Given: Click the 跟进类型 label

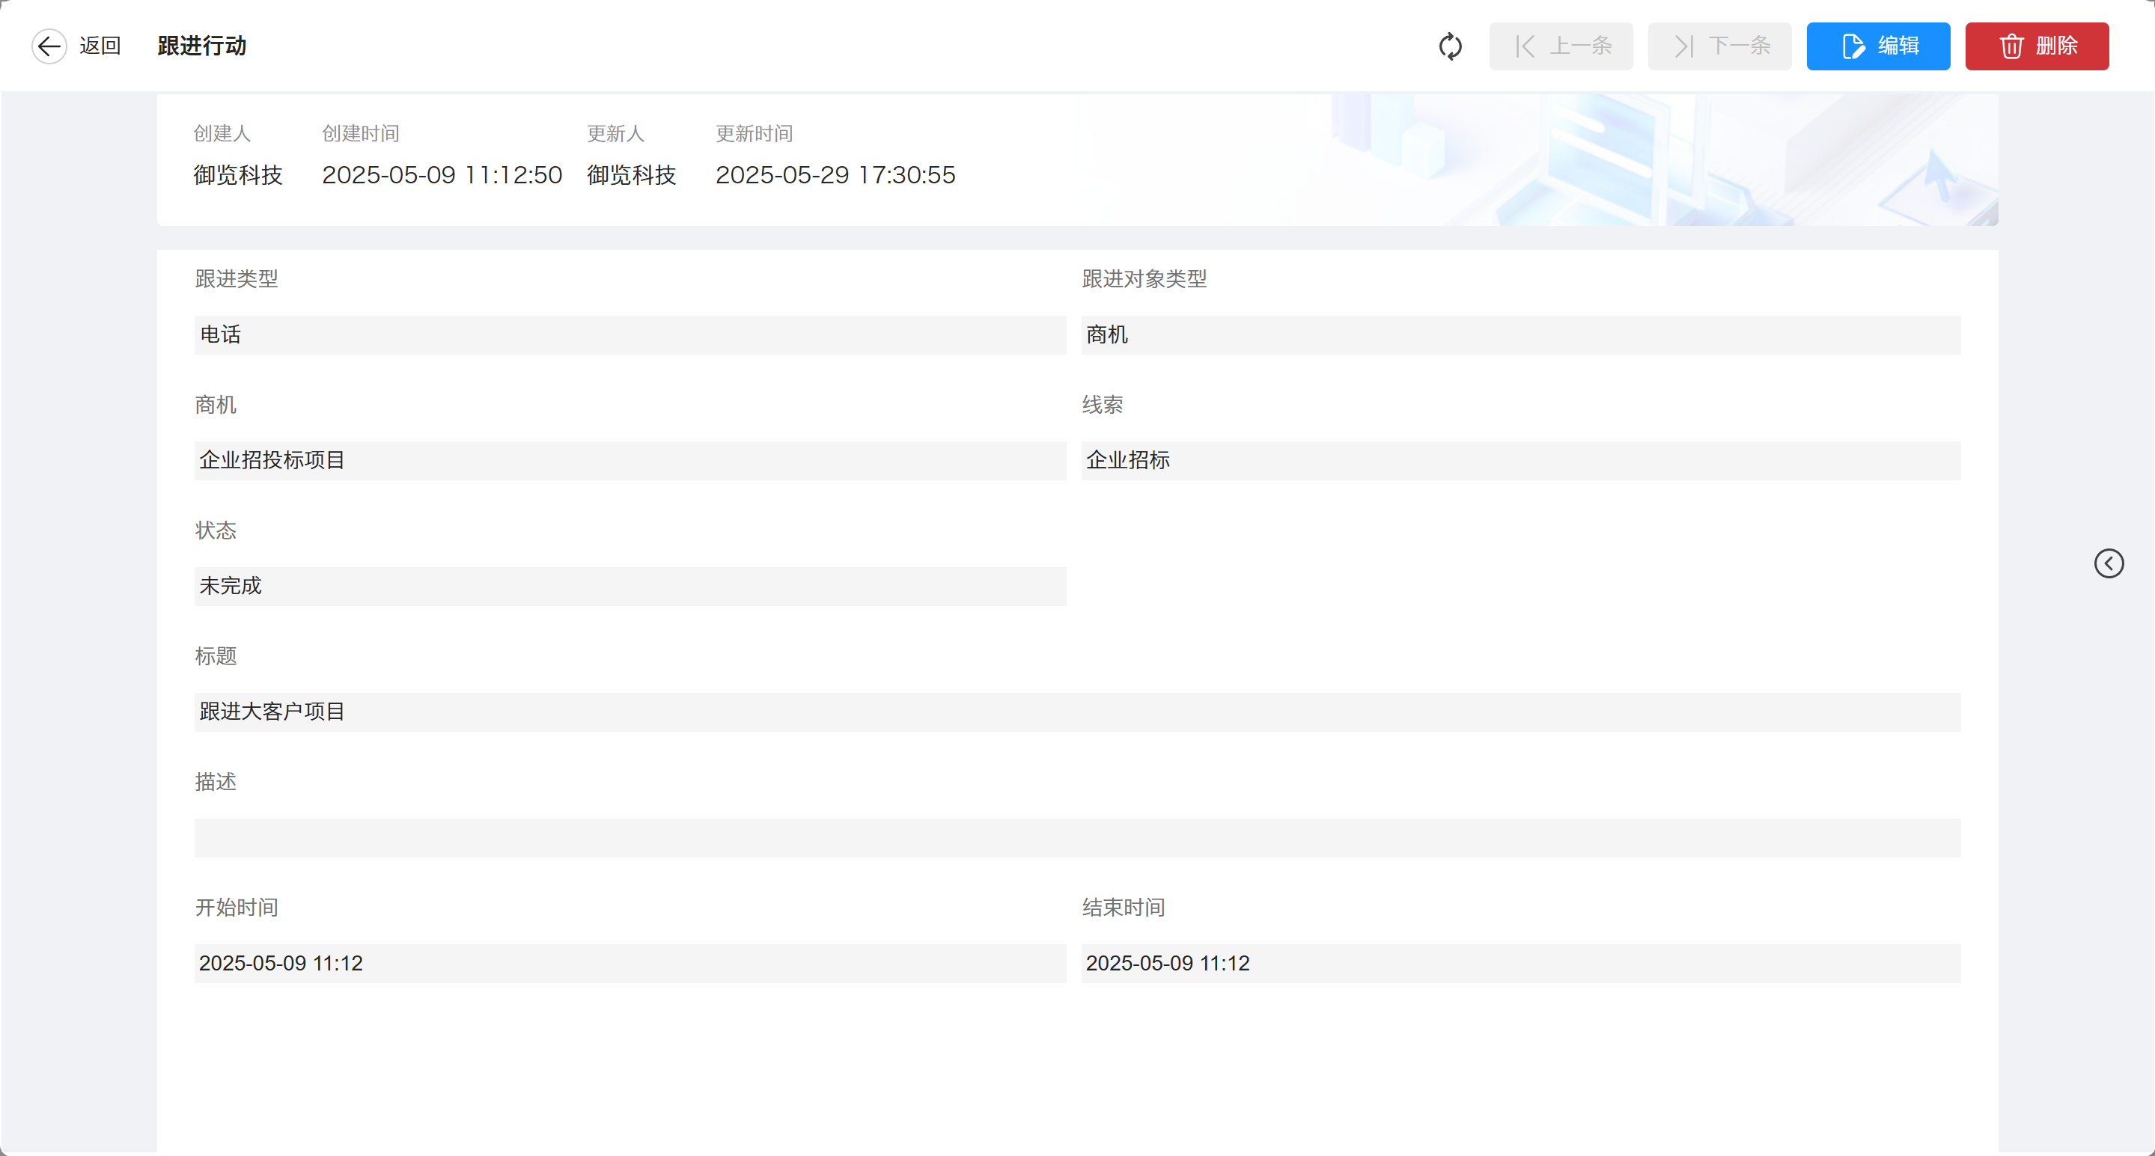Looking at the screenshot, I should 237,278.
